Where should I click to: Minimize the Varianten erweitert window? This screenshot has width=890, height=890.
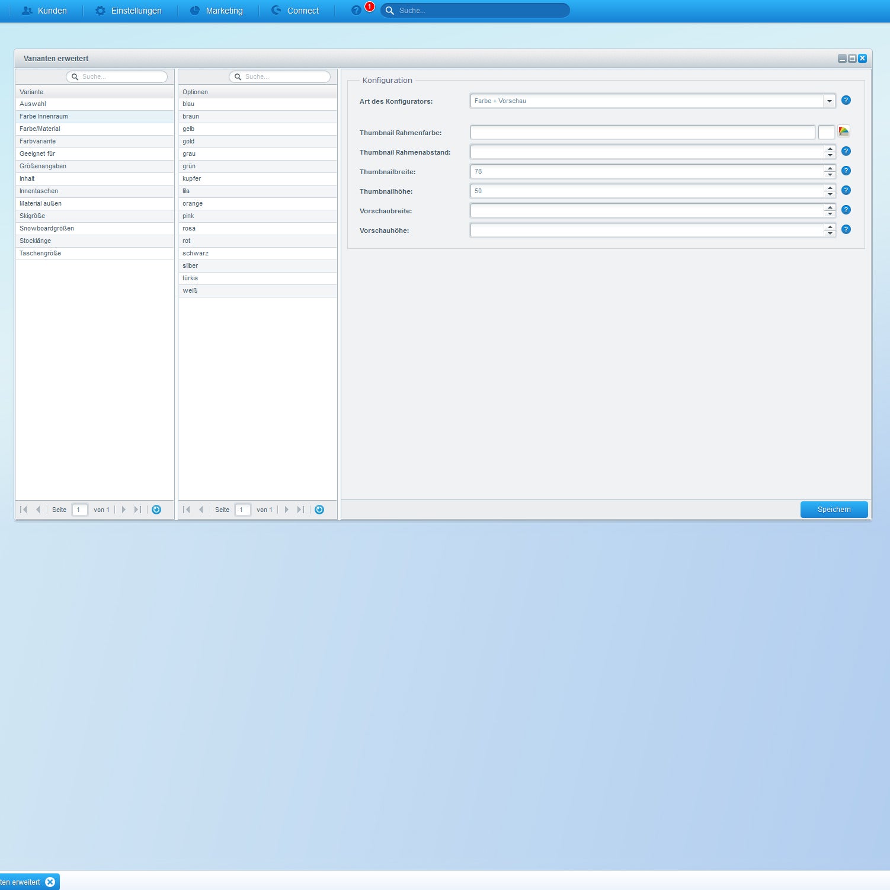point(842,58)
